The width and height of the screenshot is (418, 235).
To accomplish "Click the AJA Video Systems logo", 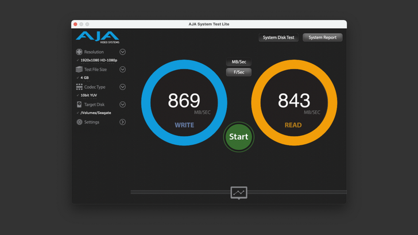I will click(x=98, y=37).
